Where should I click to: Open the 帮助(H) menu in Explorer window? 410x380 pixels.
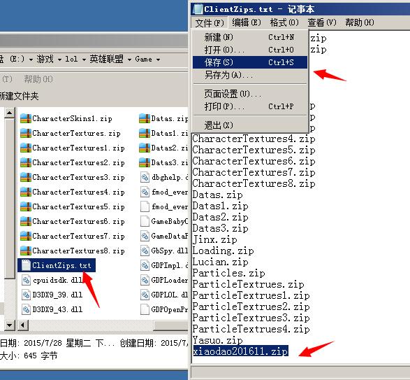click(x=38, y=79)
